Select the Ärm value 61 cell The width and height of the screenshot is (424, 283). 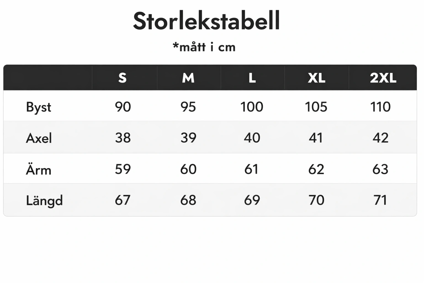coord(251,169)
